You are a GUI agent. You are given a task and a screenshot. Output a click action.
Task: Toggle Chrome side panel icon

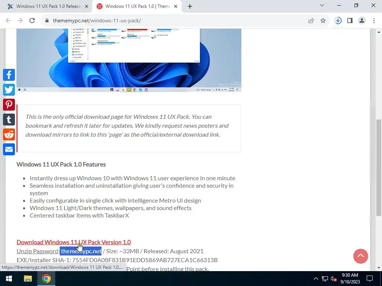tap(350, 21)
